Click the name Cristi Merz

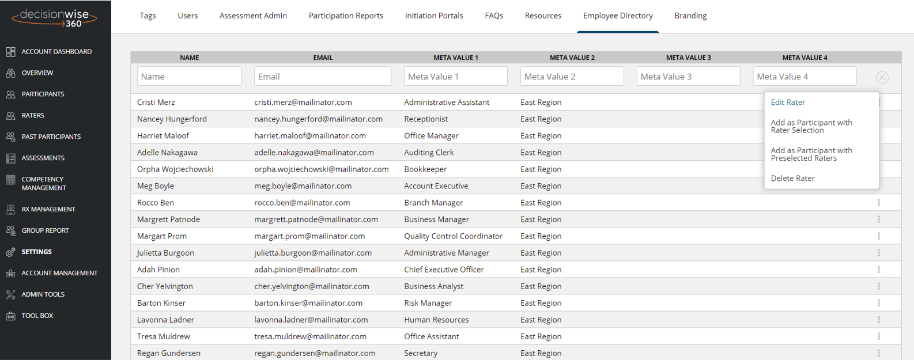pyautogui.click(x=156, y=102)
